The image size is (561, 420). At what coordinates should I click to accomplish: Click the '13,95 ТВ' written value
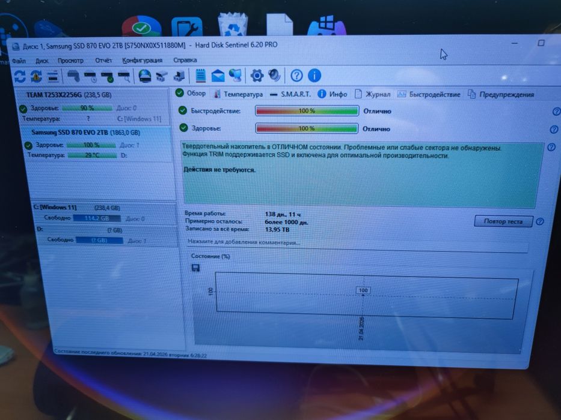277,229
